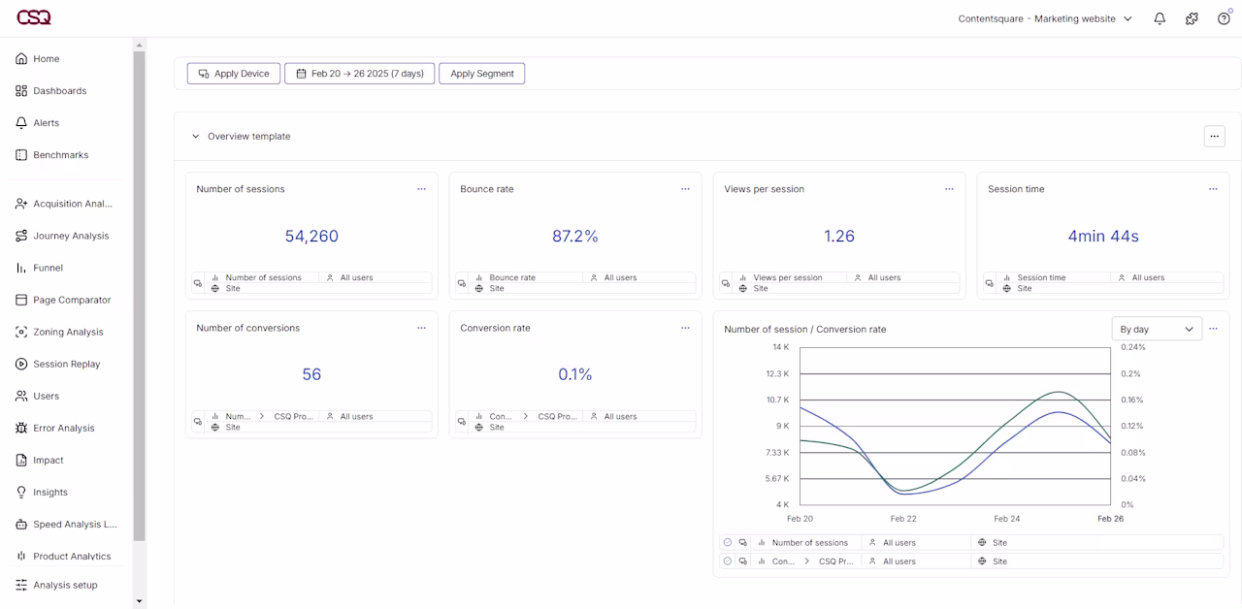This screenshot has width=1242, height=609.
Task: Open Number of conversions widget options menu
Action: (x=421, y=328)
